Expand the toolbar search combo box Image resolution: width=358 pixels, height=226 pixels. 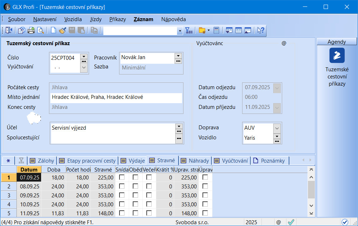pos(180,31)
